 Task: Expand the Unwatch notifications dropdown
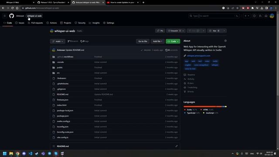point(183,31)
